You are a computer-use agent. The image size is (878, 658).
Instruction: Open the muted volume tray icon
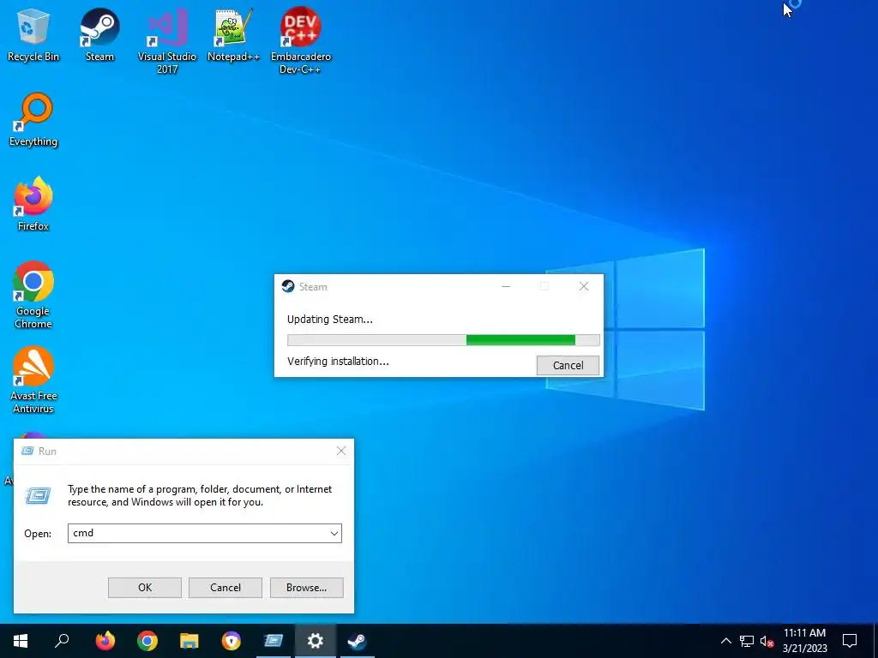(x=767, y=641)
